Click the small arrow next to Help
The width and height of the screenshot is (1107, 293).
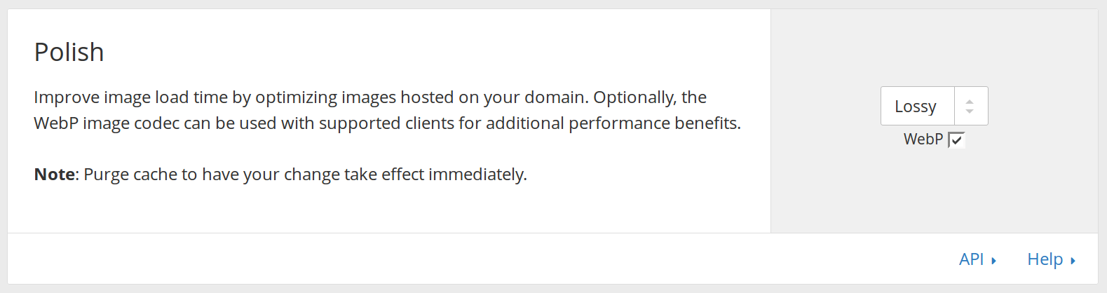point(1073,261)
